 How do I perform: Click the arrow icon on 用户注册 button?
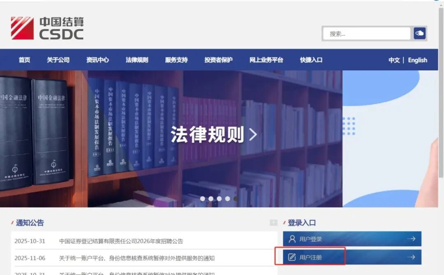point(412,257)
